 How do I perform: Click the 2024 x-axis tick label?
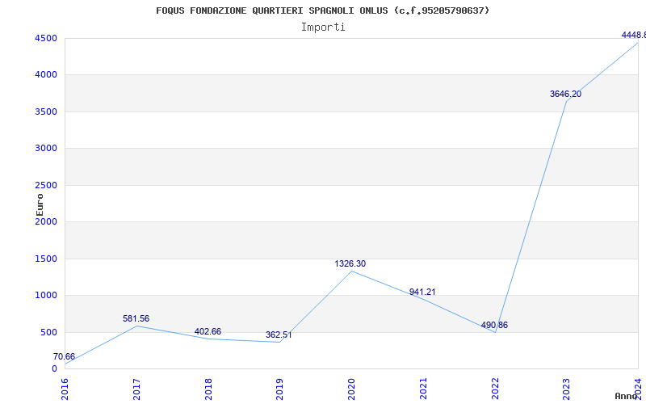[x=639, y=389]
